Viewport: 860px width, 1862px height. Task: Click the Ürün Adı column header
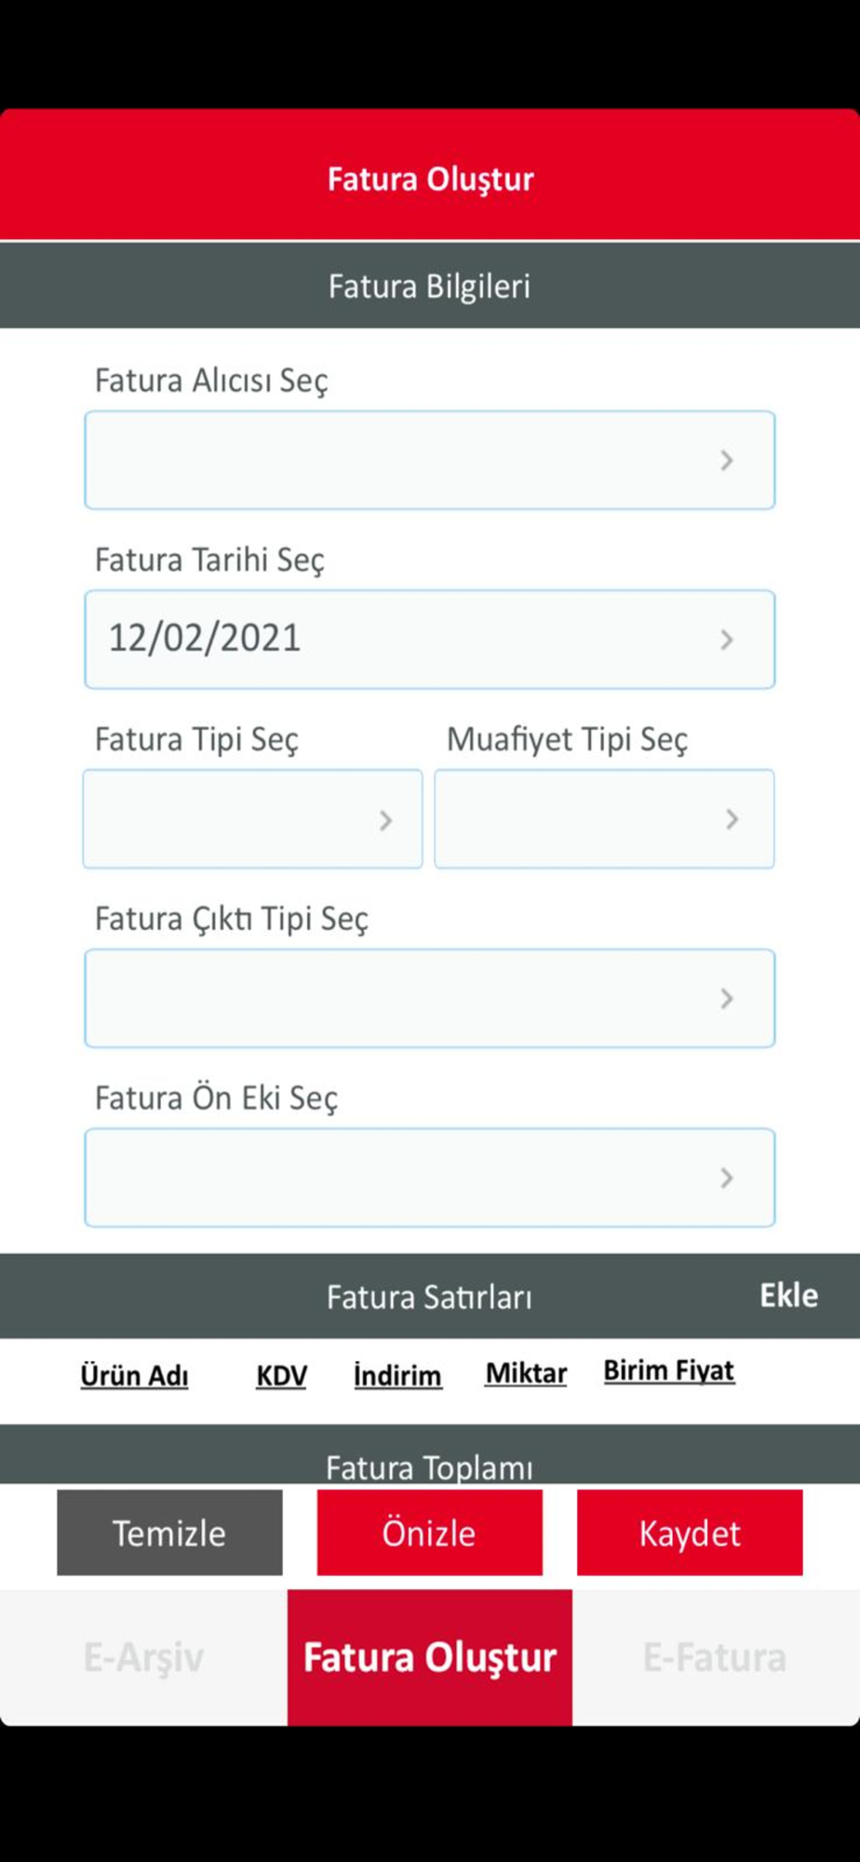(134, 1375)
